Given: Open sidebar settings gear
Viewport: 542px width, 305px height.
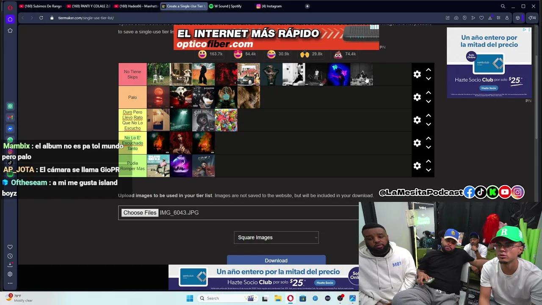Looking at the screenshot, I should click(x=10, y=274).
